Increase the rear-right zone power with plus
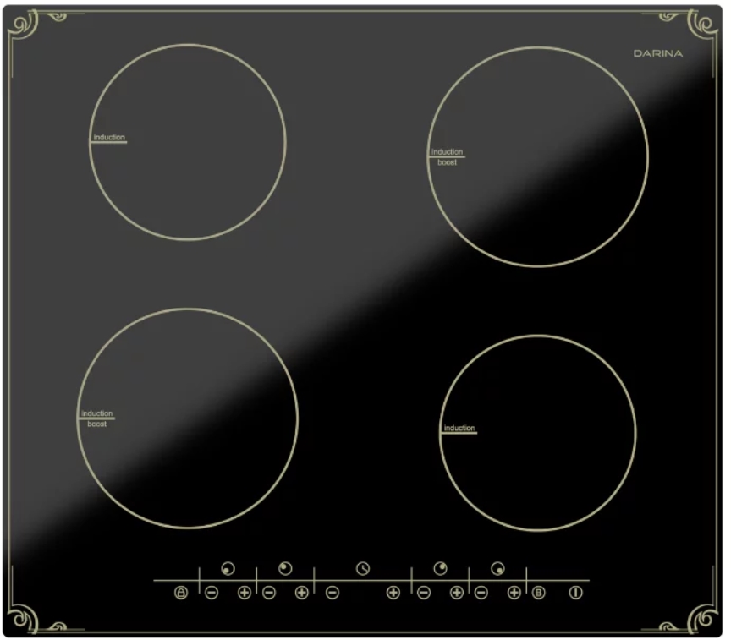 click(x=457, y=593)
